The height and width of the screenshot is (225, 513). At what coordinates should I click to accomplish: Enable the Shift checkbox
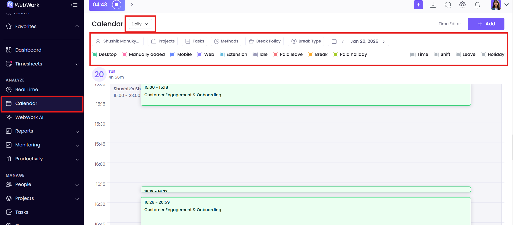[436, 55]
